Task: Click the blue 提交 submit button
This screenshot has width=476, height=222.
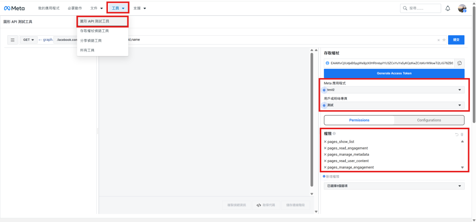Action: tap(456, 40)
